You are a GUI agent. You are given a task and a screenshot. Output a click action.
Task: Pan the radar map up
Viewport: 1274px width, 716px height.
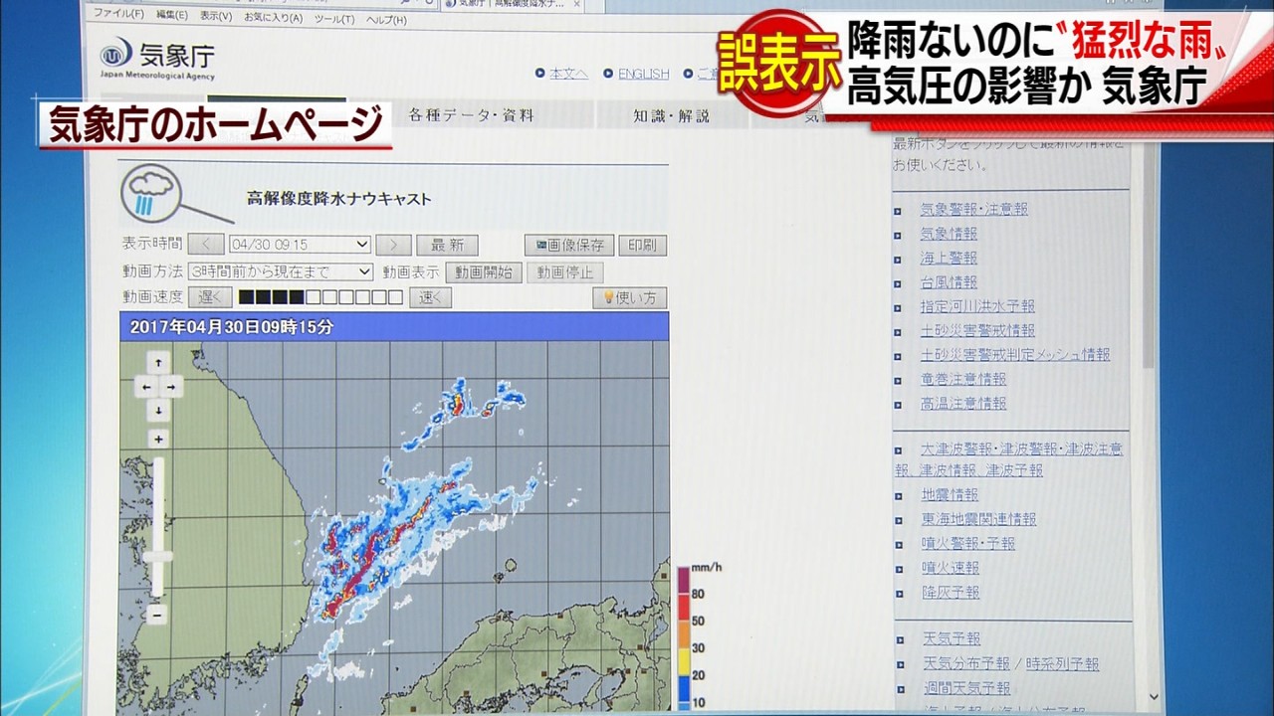pos(158,363)
